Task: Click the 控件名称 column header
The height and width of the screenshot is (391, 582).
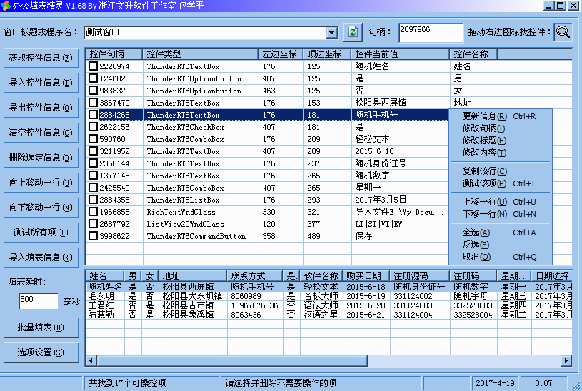Action: [473, 54]
